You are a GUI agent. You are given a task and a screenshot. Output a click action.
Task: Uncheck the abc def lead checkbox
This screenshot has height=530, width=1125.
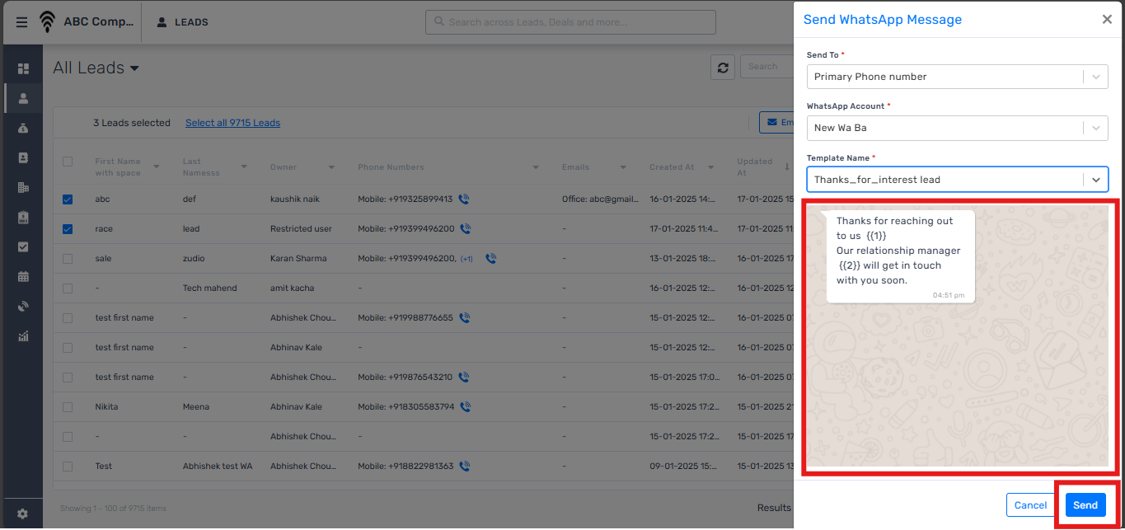[68, 199]
